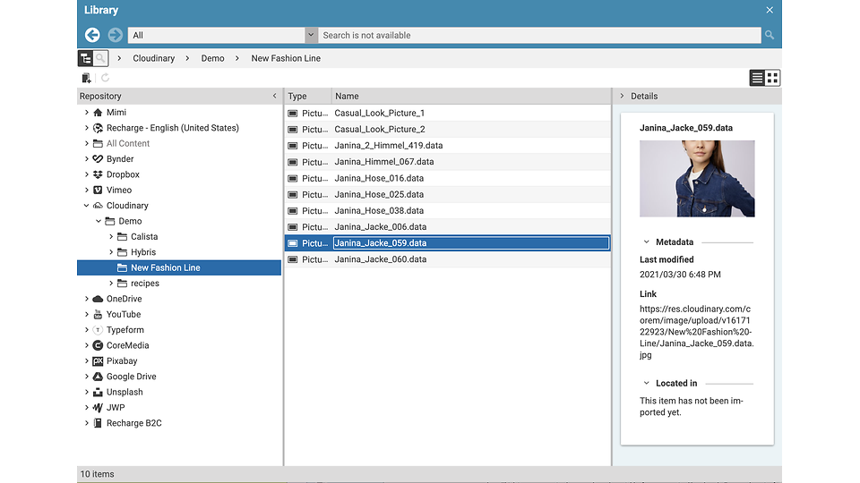Collapse the Repository panel
The width and height of the screenshot is (860, 483).
[275, 96]
